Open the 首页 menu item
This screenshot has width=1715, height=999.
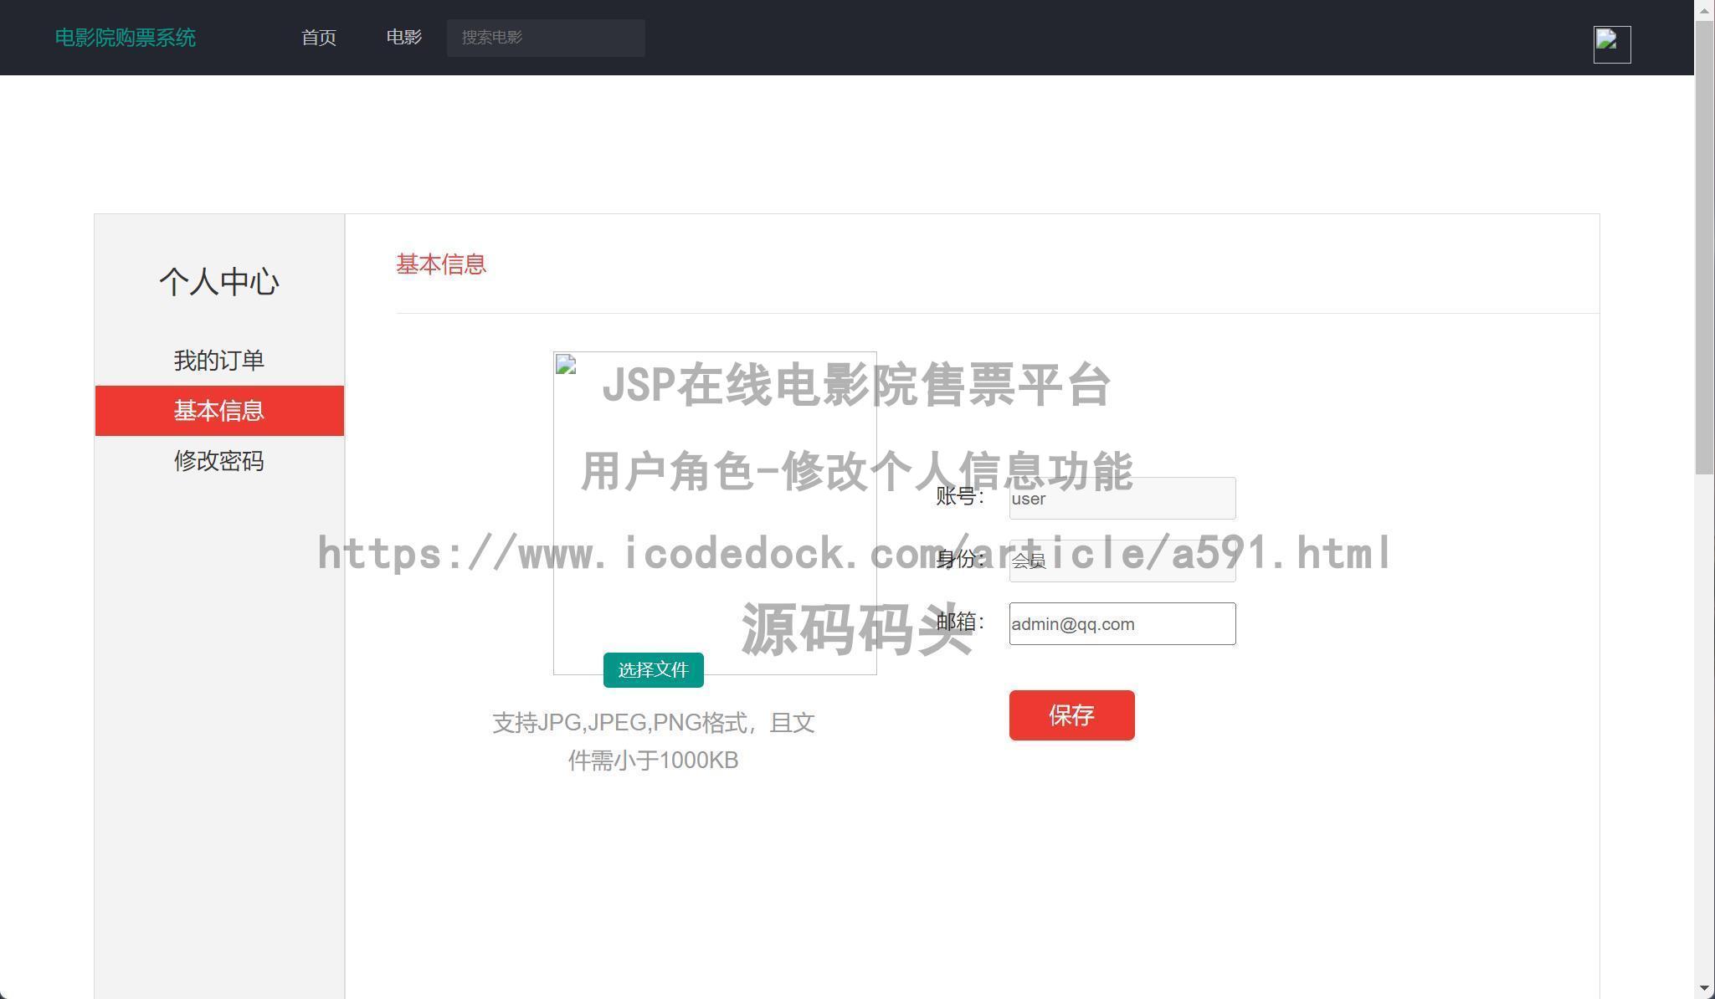point(318,38)
